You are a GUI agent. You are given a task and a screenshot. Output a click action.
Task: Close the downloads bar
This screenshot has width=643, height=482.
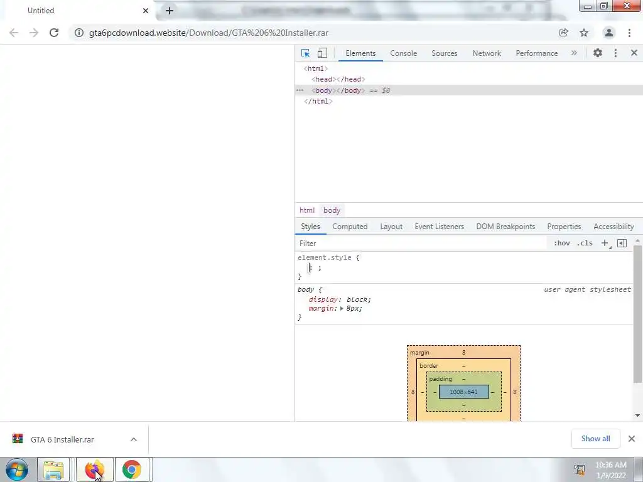(632, 439)
